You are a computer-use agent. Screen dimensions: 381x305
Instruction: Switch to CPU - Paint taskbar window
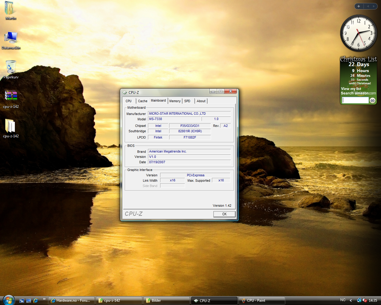click(x=262, y=301)
